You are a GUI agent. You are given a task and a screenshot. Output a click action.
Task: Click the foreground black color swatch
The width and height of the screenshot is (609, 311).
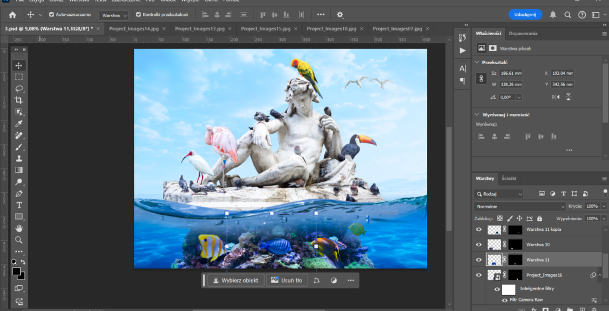click(16, 271)
